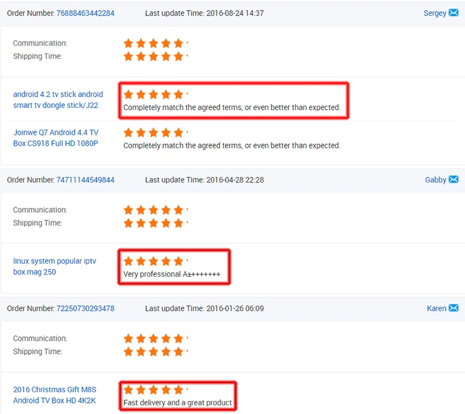Viewport: 465px width, 414px height.
Task: Open order number 76888463442284
Action: 85,13
